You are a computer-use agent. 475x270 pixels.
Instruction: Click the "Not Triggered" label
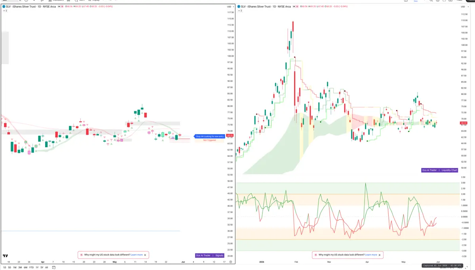pos(209,140)
